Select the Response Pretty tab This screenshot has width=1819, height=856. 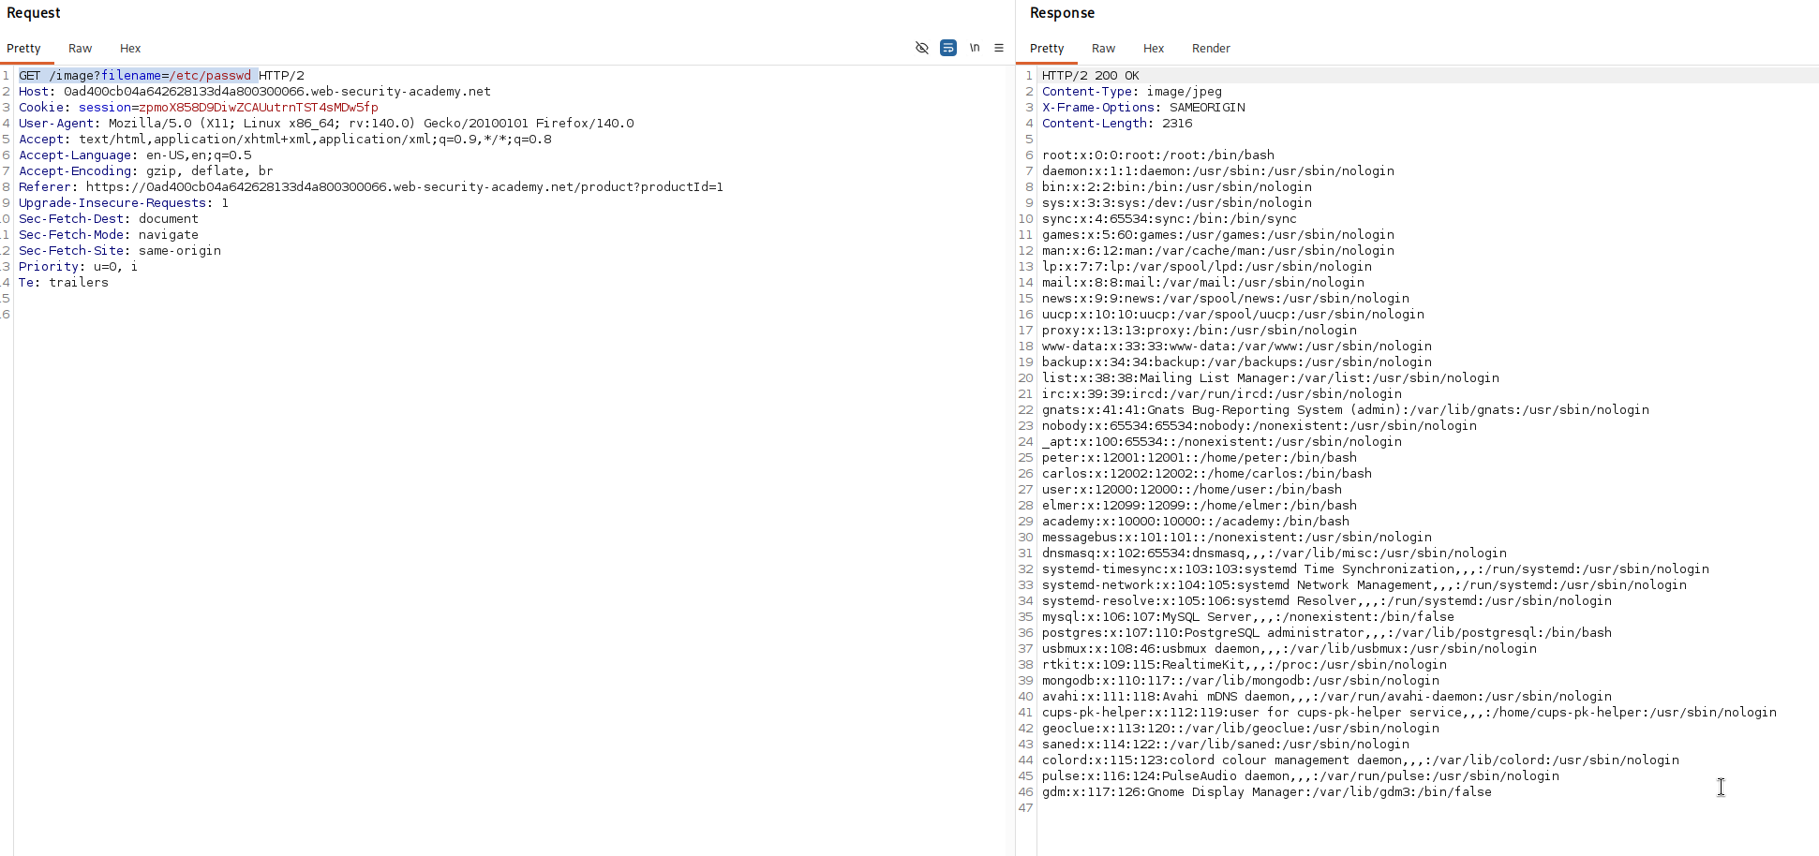click(1047, 49)
